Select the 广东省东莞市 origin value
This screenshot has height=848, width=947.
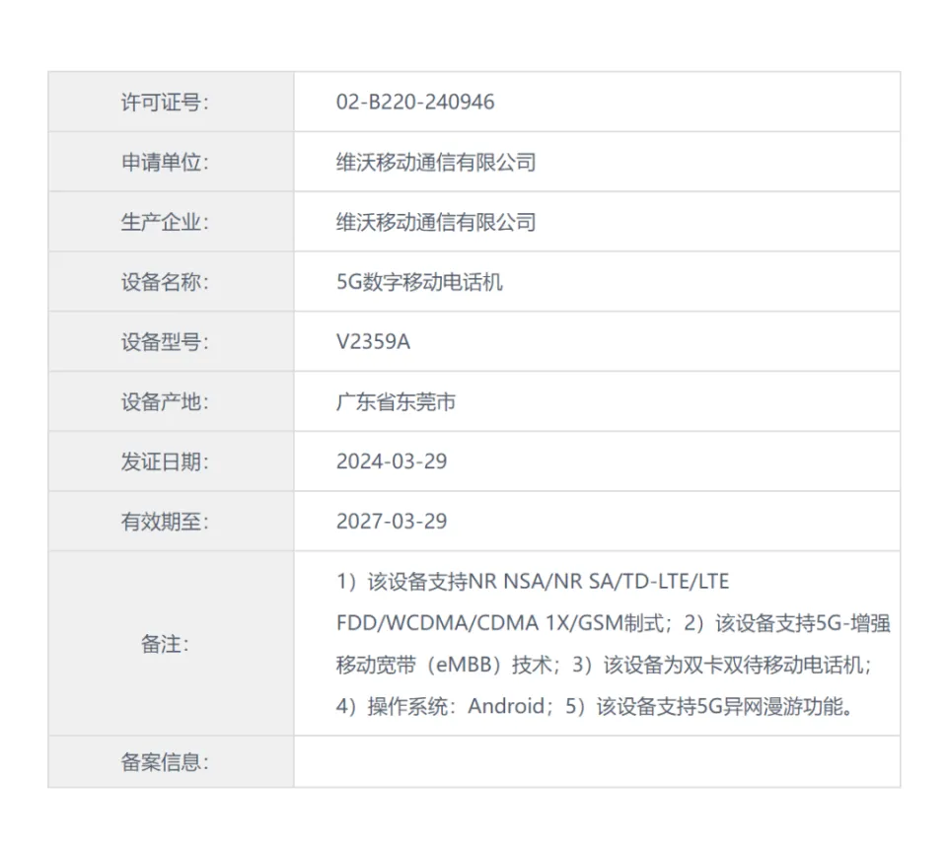(396, 402)
